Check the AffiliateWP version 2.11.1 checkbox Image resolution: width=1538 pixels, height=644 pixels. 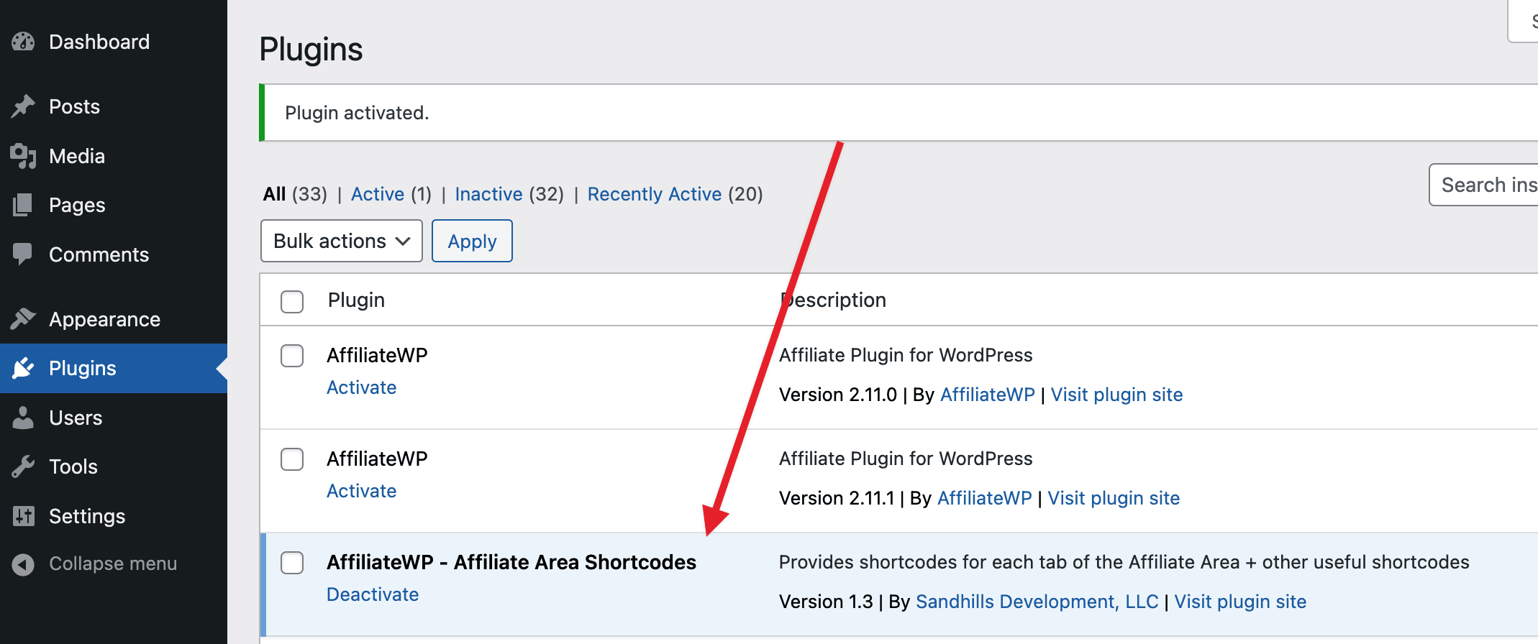tap(292, 459)
